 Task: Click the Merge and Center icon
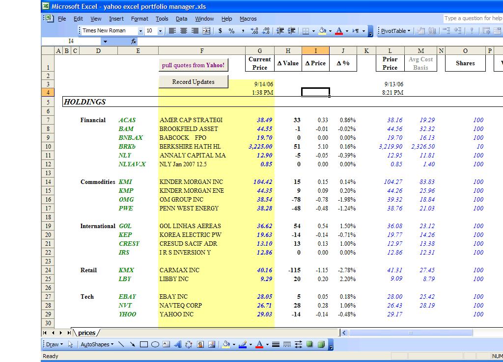tap(206, 31)
